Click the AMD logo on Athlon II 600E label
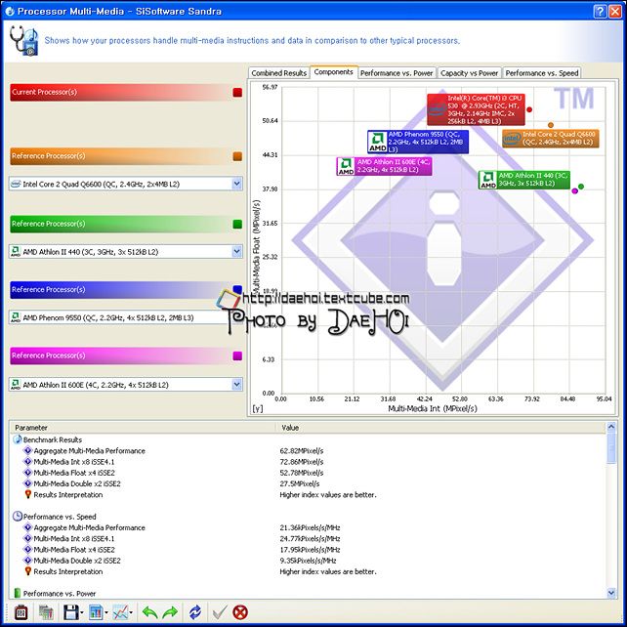Screen dimensions: 627x627 [346, 166]
